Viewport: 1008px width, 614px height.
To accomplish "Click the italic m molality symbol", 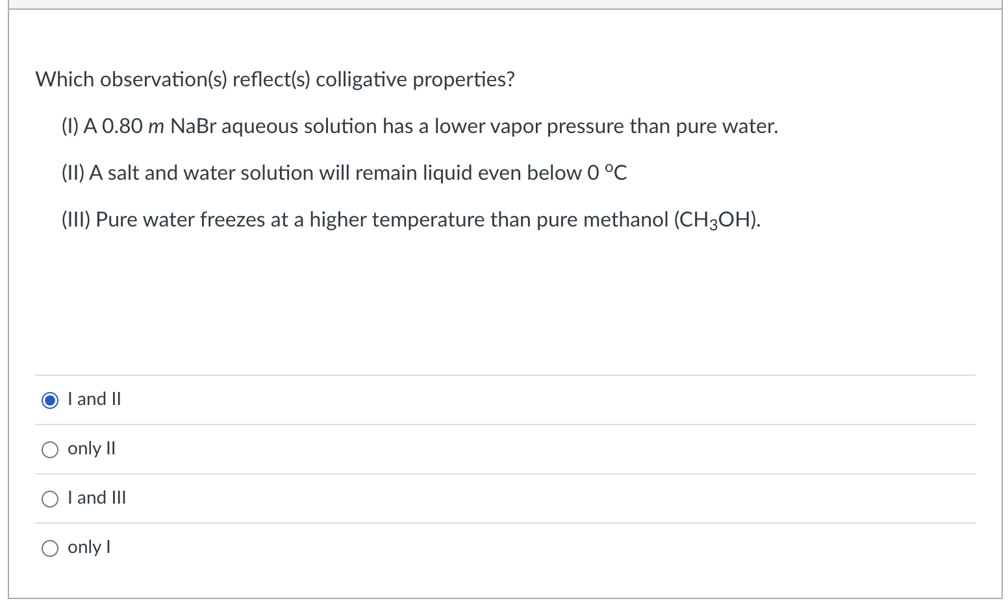I will pyautogui.click(x=156, y=127).
